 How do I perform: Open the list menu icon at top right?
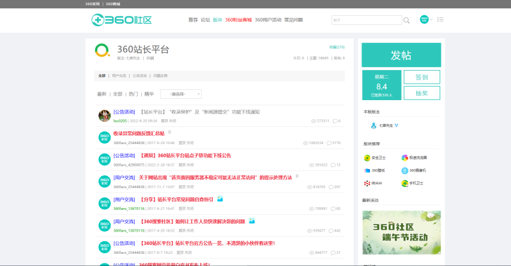(x=440, y=20)
